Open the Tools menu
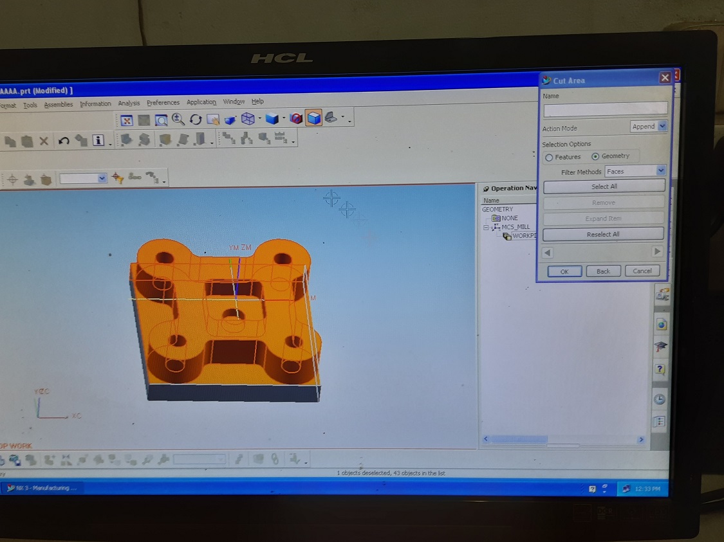This screenshot has width=724, height=542. pyautogui.click(x=30, y=105)
